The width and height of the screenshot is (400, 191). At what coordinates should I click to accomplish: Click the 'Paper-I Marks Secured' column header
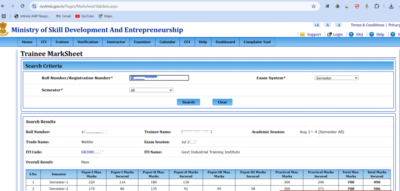122,174
